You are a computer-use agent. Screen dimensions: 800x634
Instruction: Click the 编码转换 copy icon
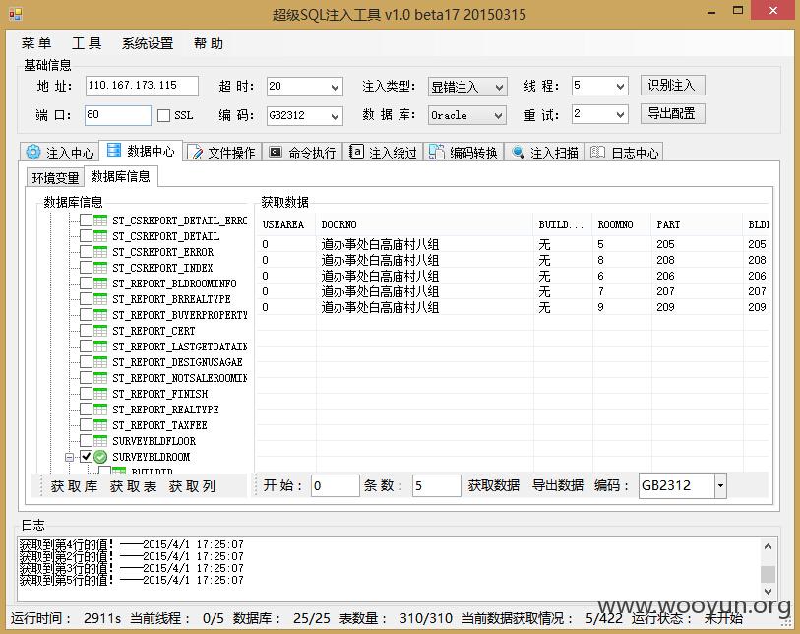click(436, 153)
